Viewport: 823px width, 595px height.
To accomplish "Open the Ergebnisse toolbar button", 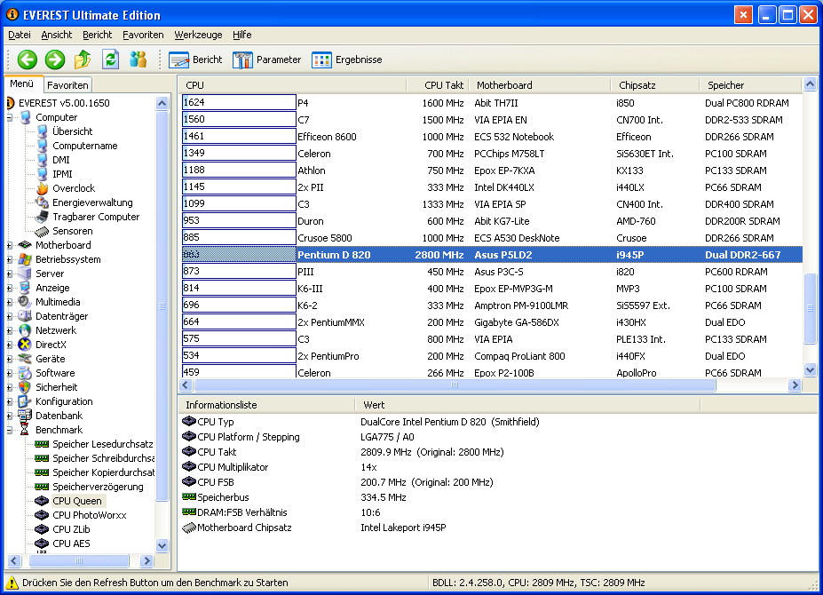I will (348, 59).
